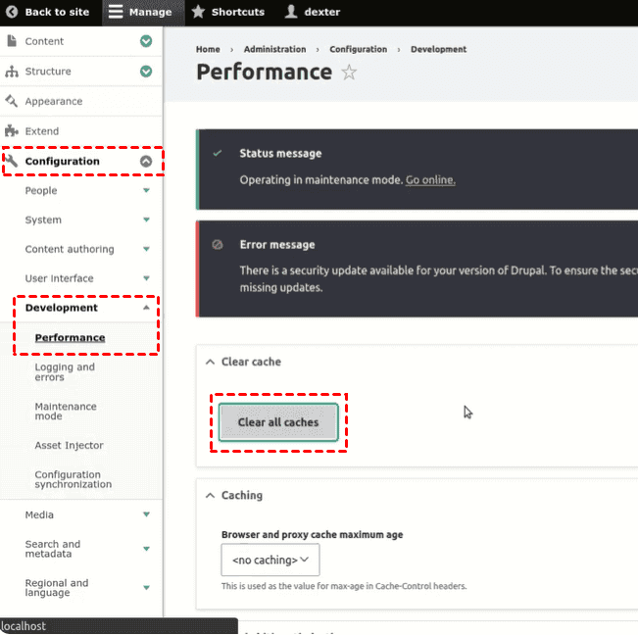Screen dimensions: 638x635
Task: Click the Extend puzzle piece icon
Action: click(x=12, y=131)
